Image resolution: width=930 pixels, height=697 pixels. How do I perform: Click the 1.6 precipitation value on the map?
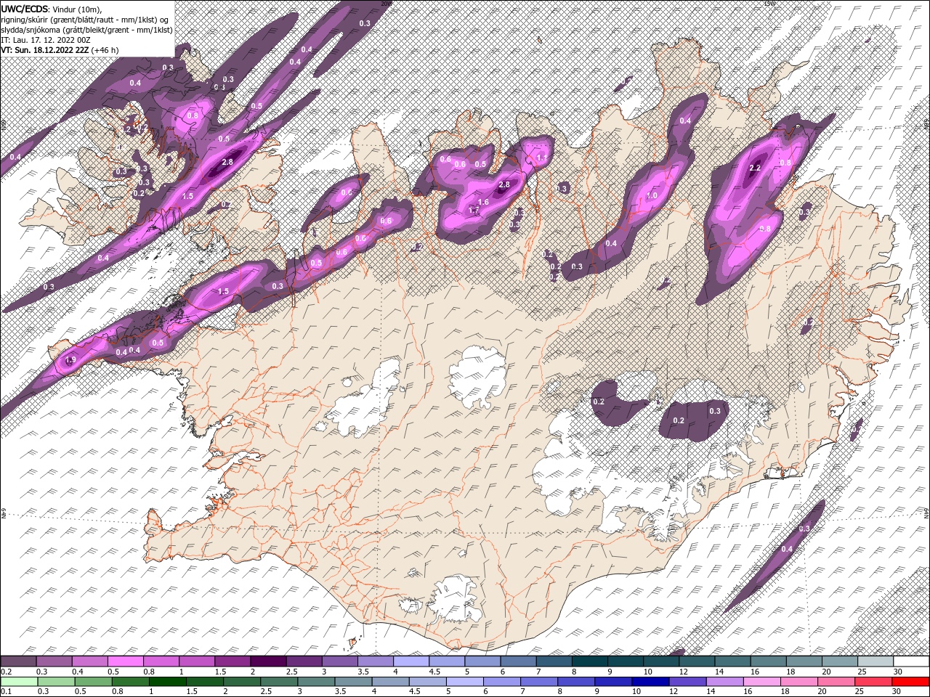[x=484, y=202]
